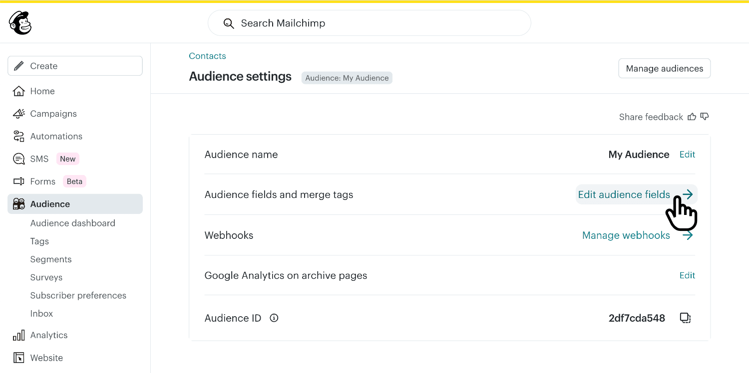Click the Website browser icon

(x=19, y=358)
